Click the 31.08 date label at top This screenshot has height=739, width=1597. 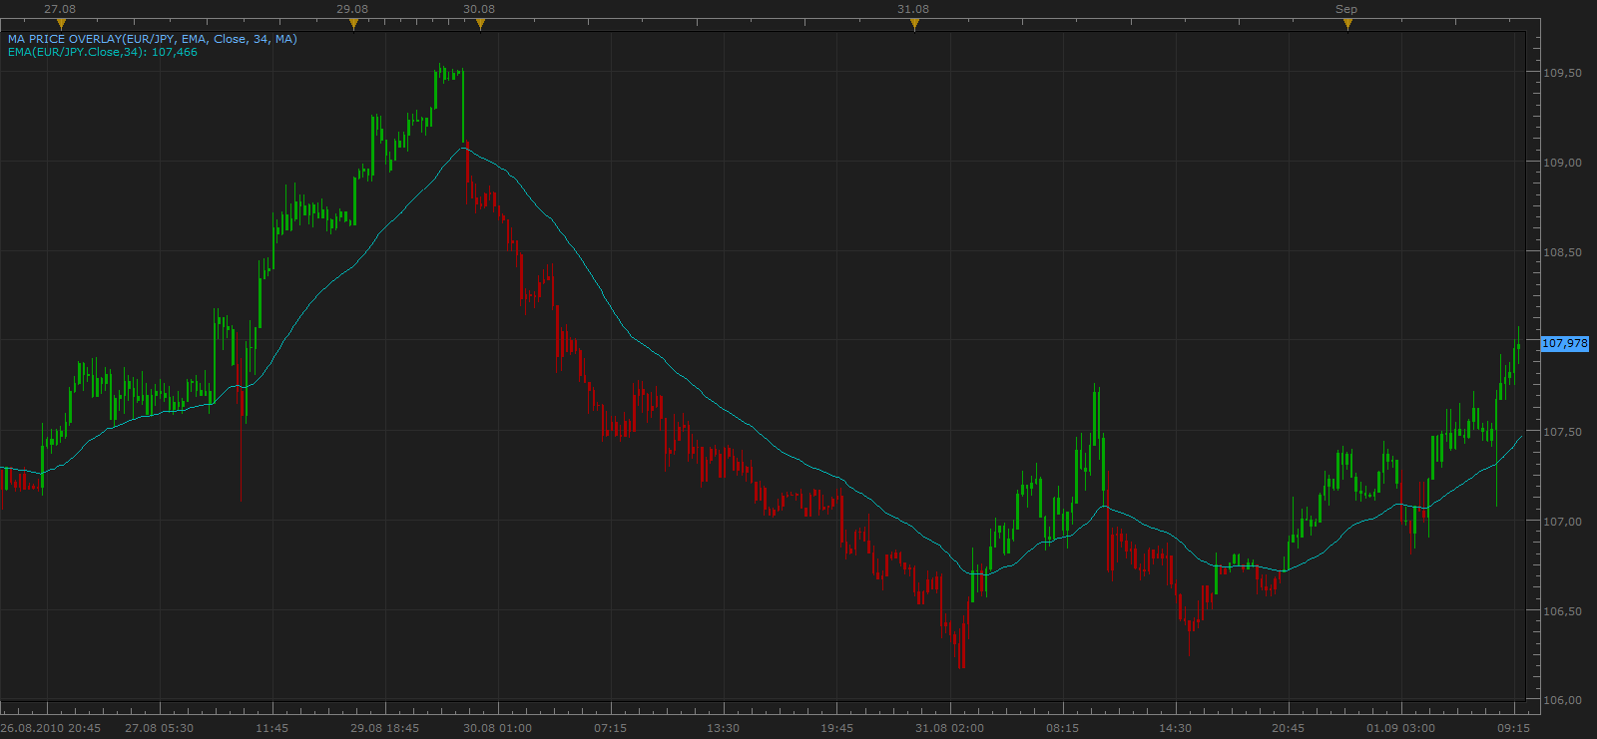pyautogui.click(x=913, y=9)
